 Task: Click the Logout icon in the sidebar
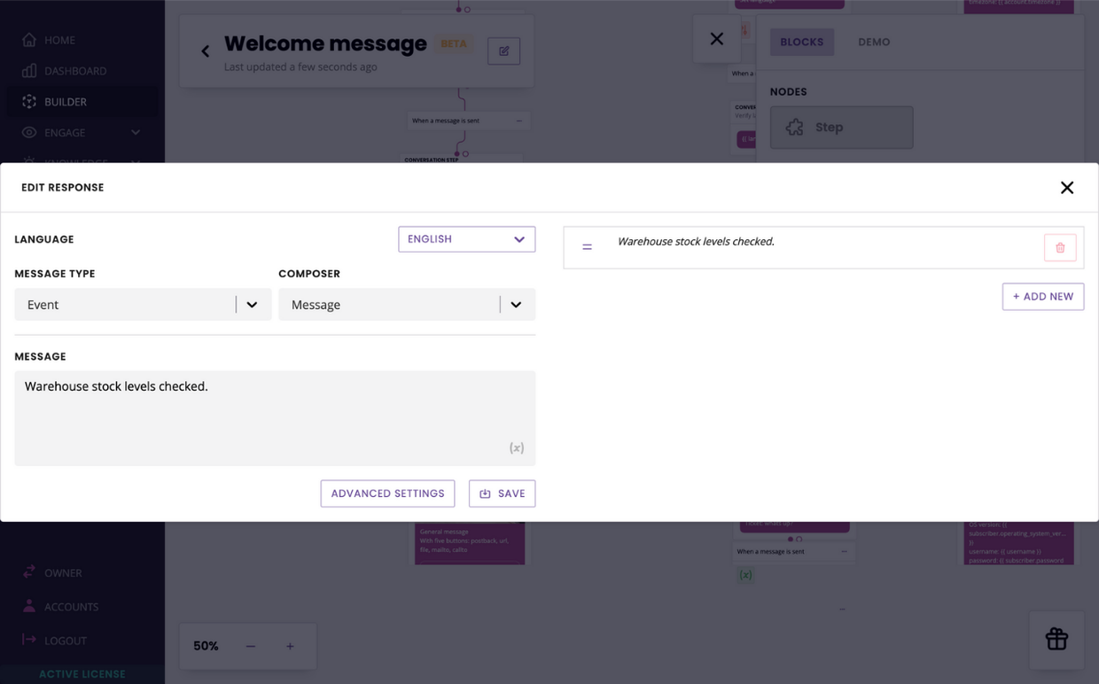[29, 640]
